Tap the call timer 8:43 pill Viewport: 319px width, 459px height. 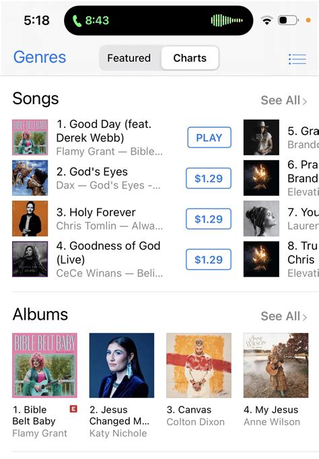click(158, 20)
